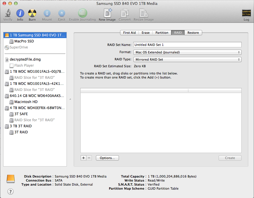
Task: Switch to the Restore tab
Action: point(193,33)
